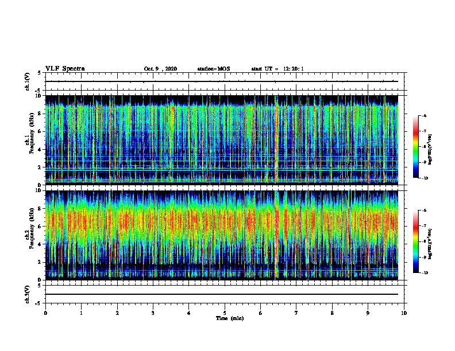Click the ch.2 spectrogram color scale bar
The width and height of the screenshot is (455, 351).
coord(415,241)
